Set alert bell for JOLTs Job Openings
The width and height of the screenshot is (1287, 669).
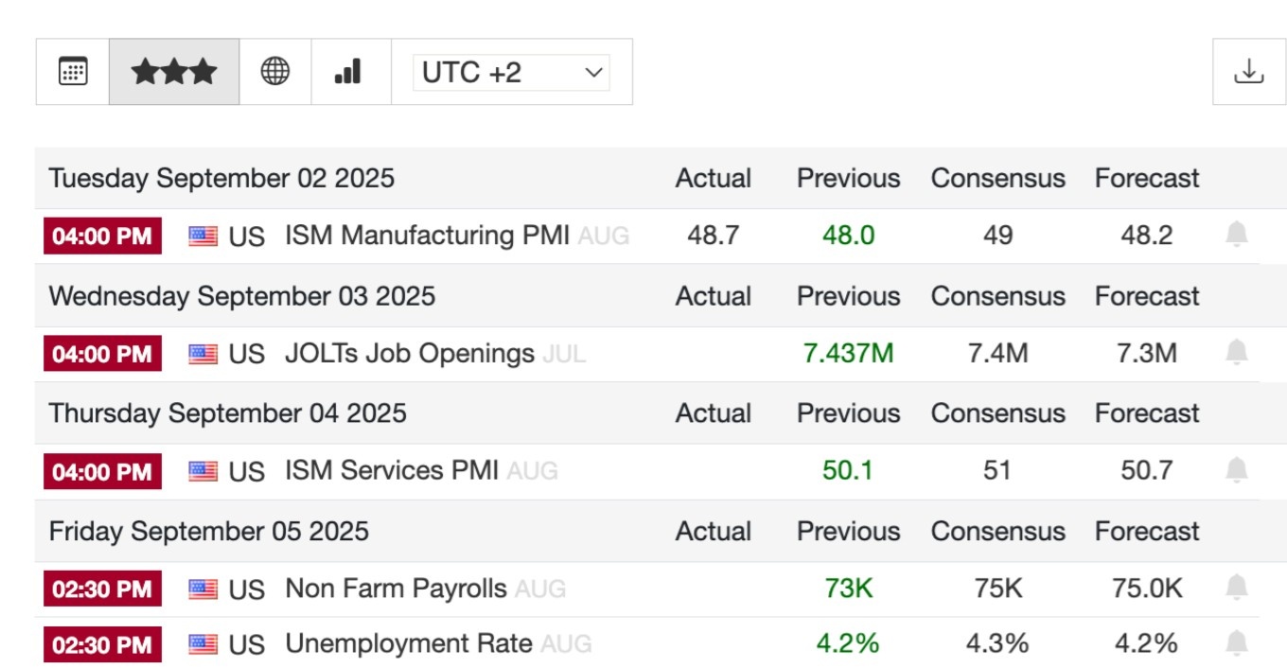pos(1236,353)
